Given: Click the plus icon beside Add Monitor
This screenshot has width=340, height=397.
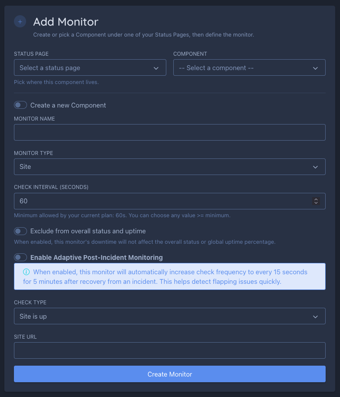Looking at the screenshot, I should tap(20, 21).
